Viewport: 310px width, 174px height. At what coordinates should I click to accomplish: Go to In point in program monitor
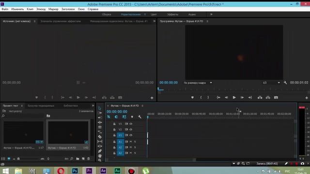click(x=218, y=98)
